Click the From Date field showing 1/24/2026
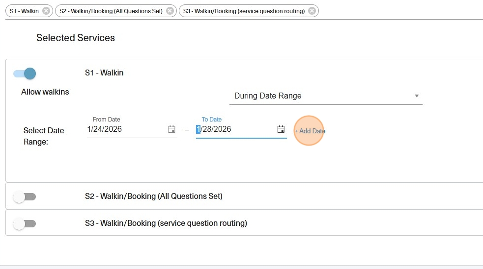This screenshot has height=269, width=483. [x=125, y=129]
